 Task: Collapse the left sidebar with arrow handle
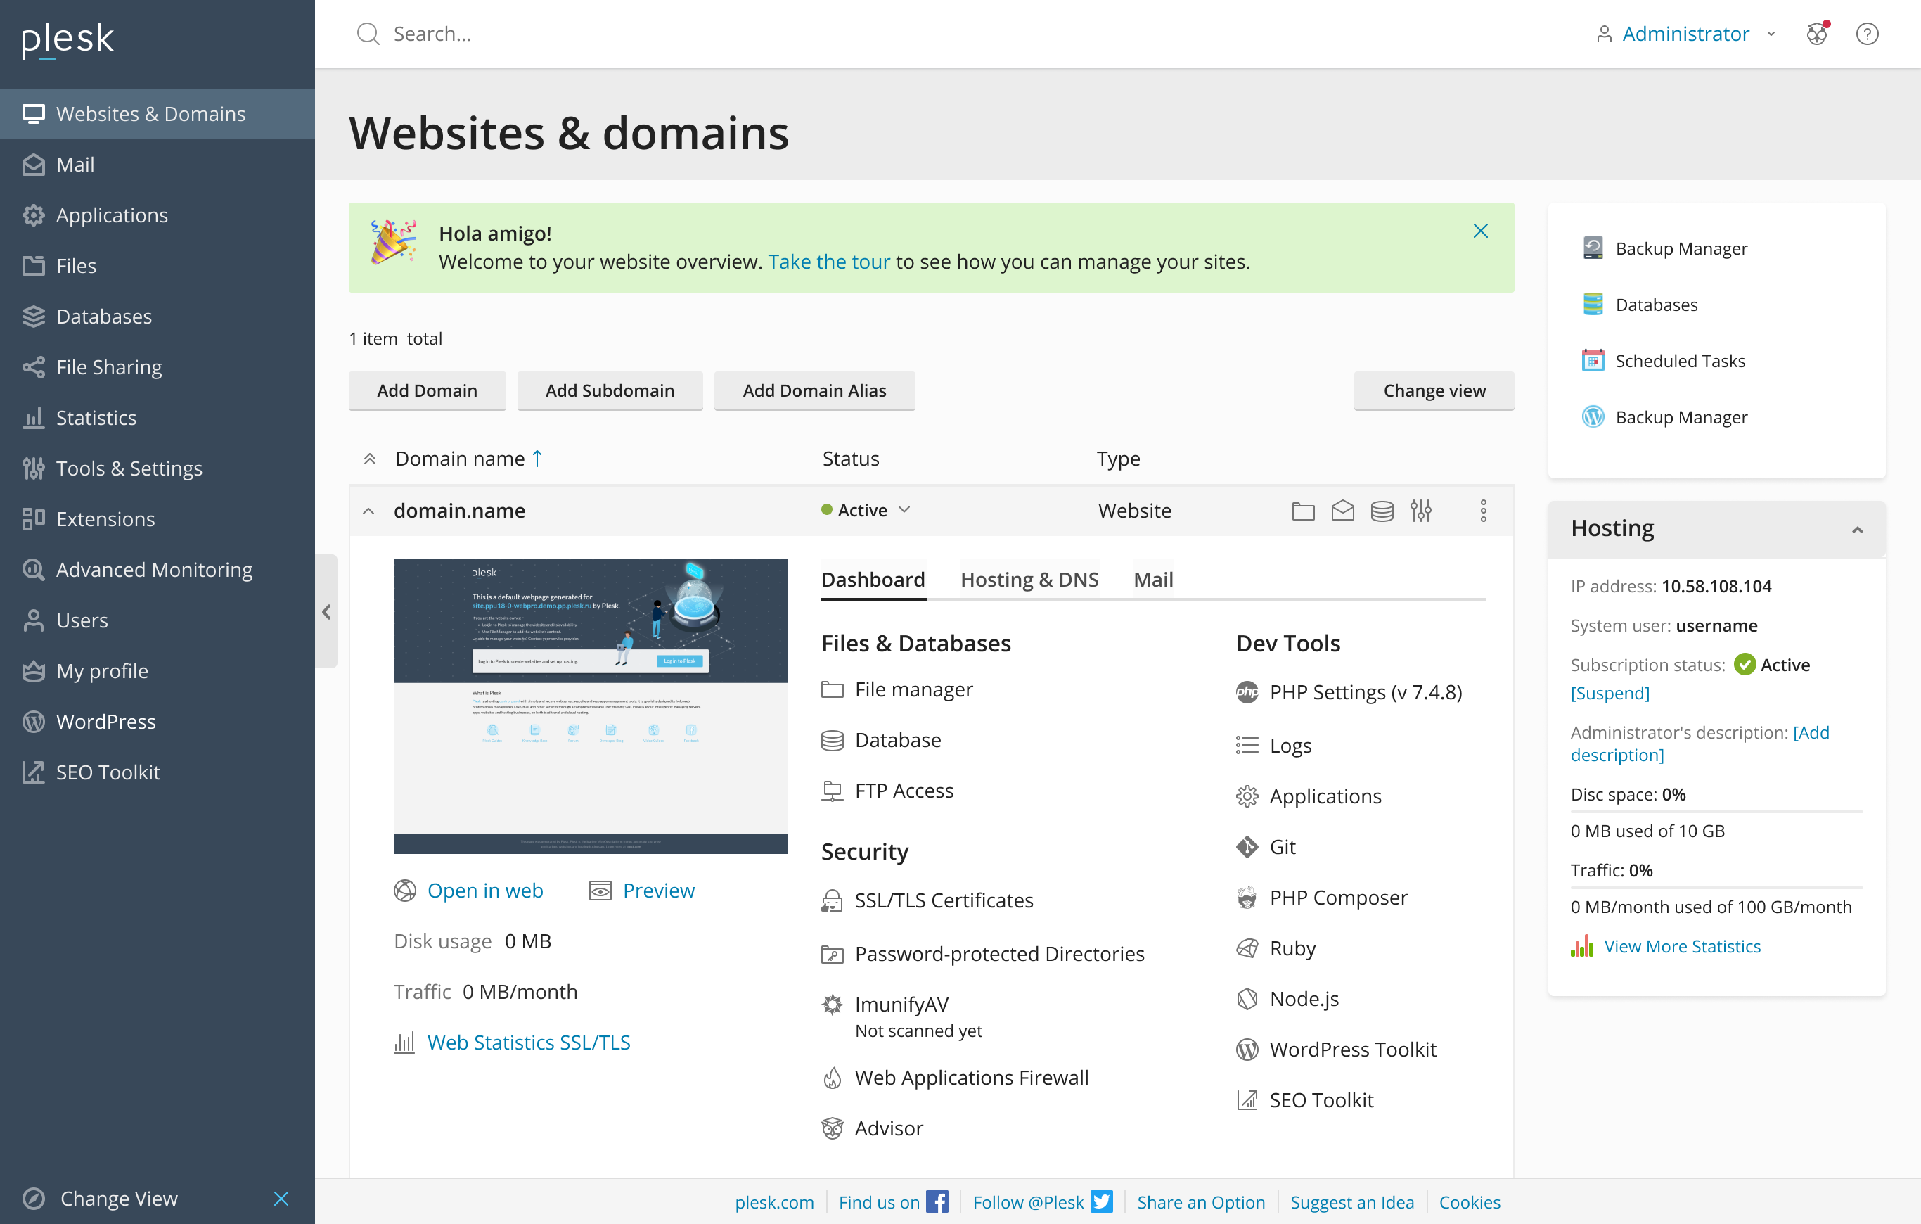(x=326, y=611)
